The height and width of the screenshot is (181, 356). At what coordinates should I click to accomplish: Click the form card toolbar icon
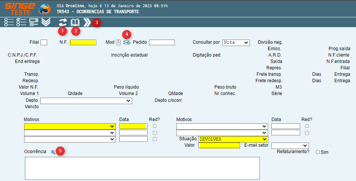(x=34, y=22)
